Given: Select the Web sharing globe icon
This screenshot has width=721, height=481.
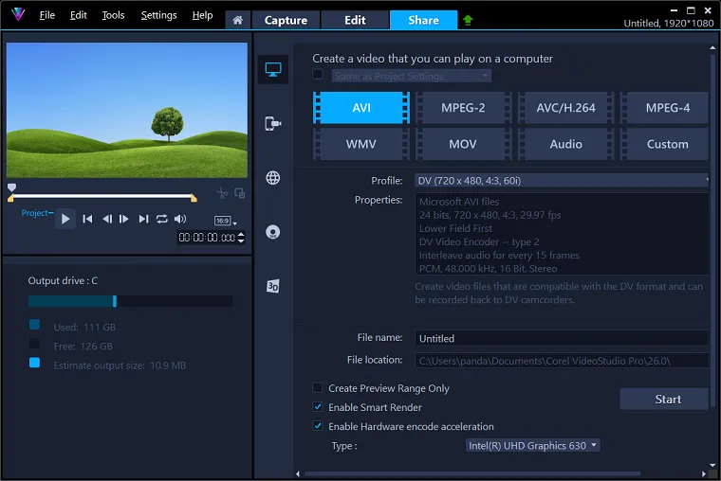Looking at the screenshot, I should [x=273, y=178].
